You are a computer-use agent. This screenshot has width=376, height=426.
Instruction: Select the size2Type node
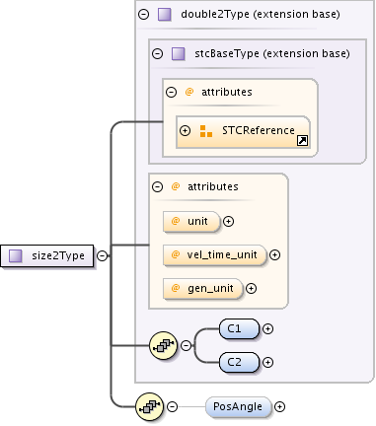47,255
